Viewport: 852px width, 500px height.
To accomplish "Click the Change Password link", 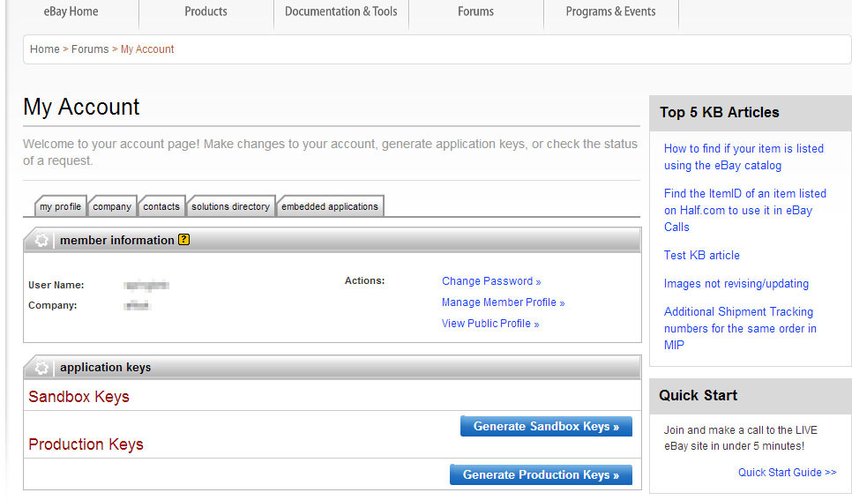I will tap(491, 281).
